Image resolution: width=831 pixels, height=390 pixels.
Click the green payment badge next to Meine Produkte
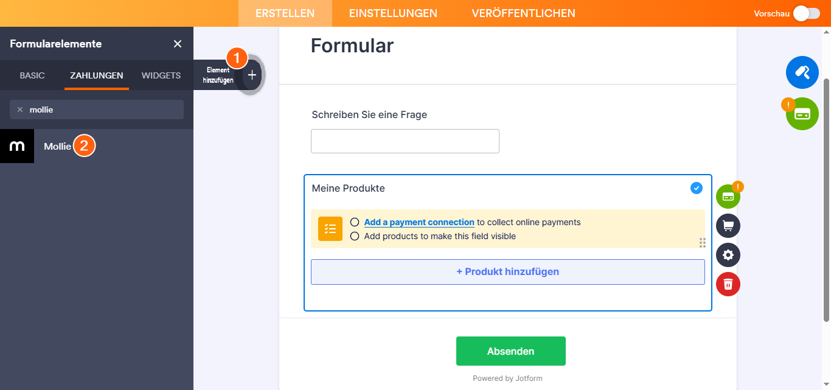tap(728, 195)
